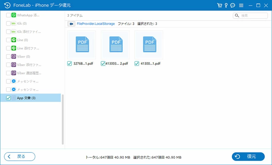The image size is (272, 165).
Task: Toggle the 41300...1.pdf checkbox
Action: pyautogui.click(x=137, y=63)
